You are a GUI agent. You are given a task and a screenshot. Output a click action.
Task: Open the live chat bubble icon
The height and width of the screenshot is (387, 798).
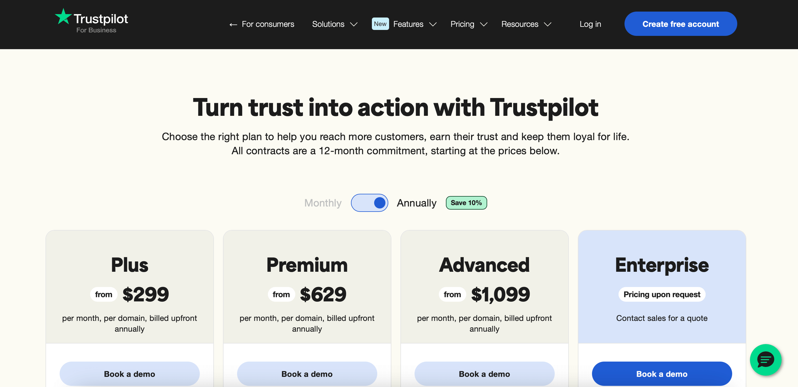pos(766,360)
